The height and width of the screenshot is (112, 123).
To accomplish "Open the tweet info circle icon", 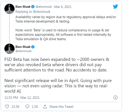I will [x=115, y=98].
